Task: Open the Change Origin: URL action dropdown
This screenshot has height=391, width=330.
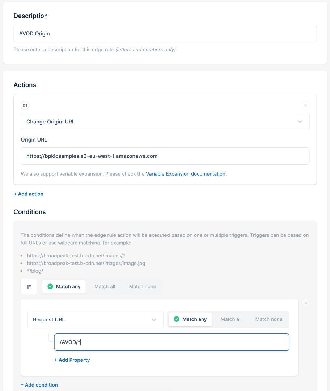Action: (x=165, y=122)
